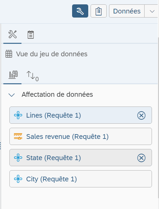The width and height of the screenshot is (159, 209).
Task: Click the blue wrench build button
Action: click(x=80, y=11)
